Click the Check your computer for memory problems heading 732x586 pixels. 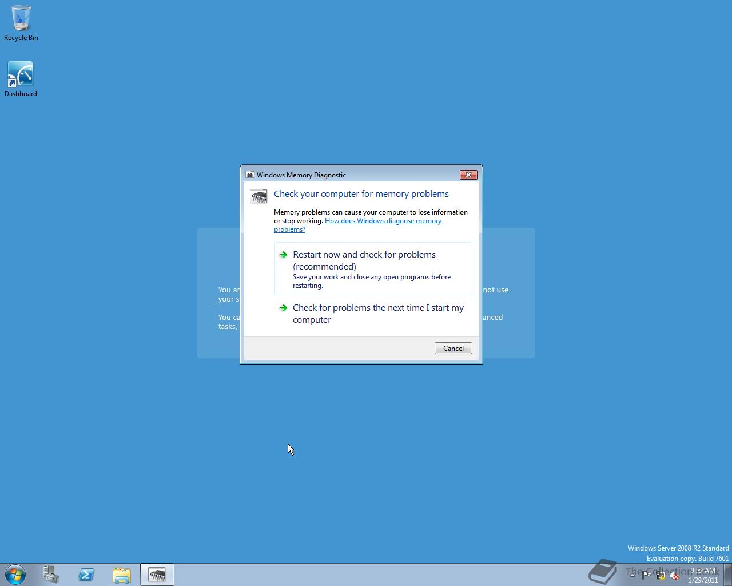pyautogui.click(x=361, y=194)
